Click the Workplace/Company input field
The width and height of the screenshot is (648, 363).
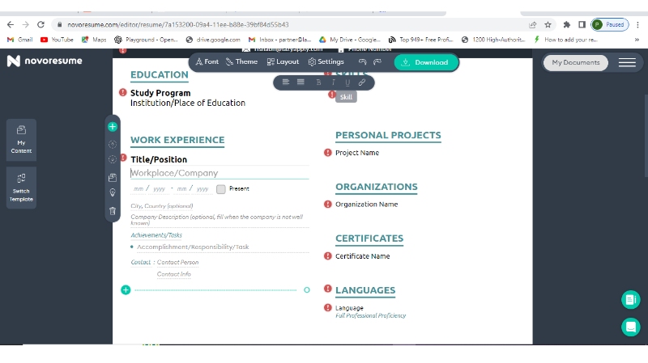219,173
